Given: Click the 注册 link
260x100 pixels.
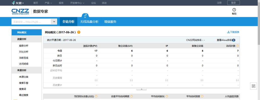Looking at the screenshot, I should [x=219, y=3].
